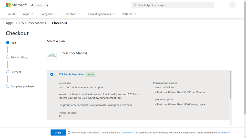
Task: Click the plan list scrollbar
Action: pyautogui.click(x=231, y=86)
